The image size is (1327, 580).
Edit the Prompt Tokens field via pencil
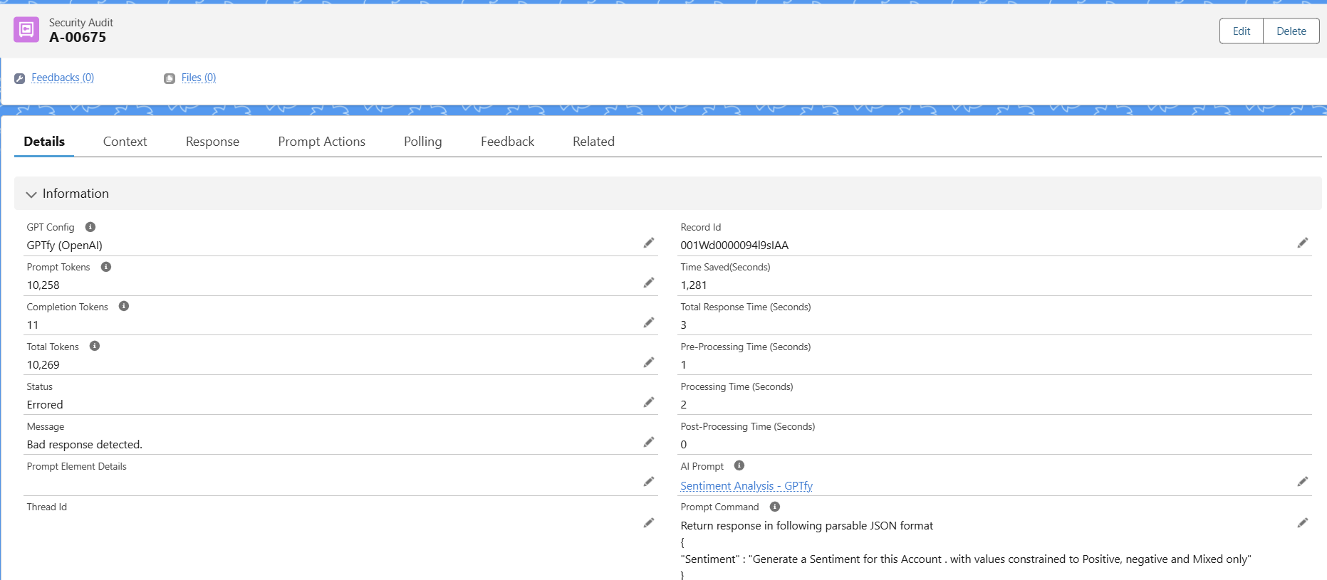tap(648, 283)
